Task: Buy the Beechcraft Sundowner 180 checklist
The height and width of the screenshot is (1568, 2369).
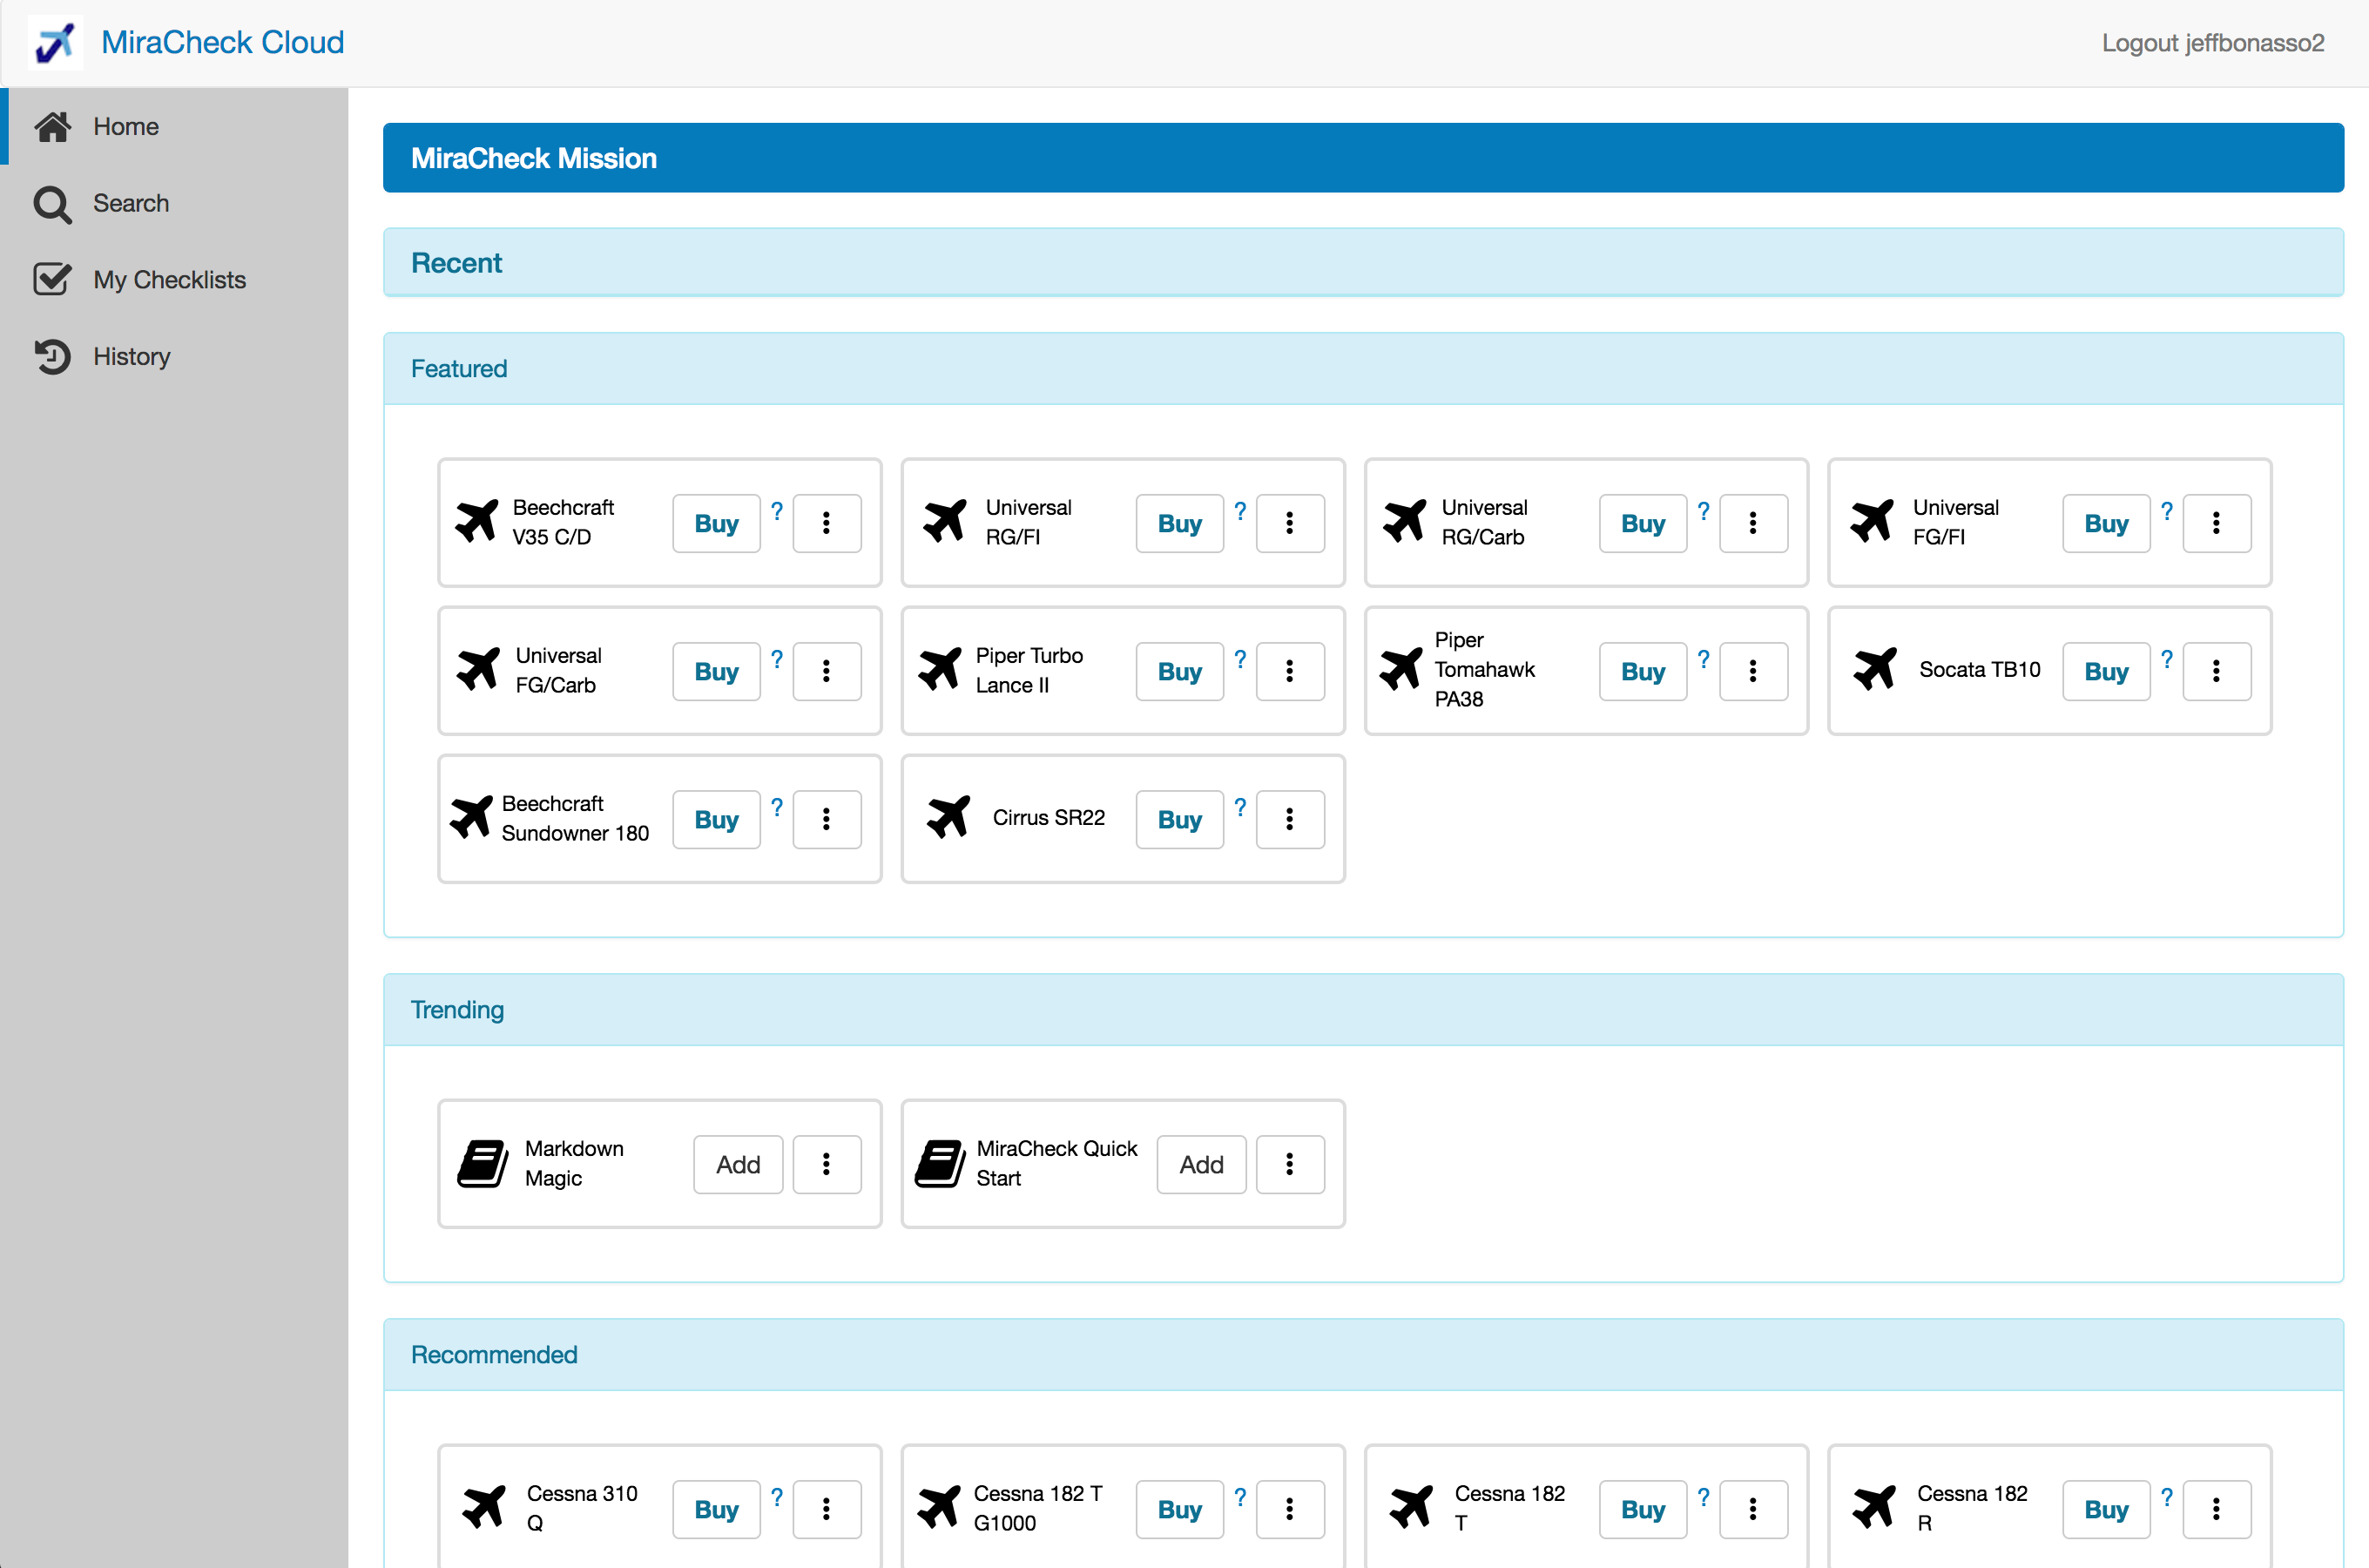Action: [717, 819]
